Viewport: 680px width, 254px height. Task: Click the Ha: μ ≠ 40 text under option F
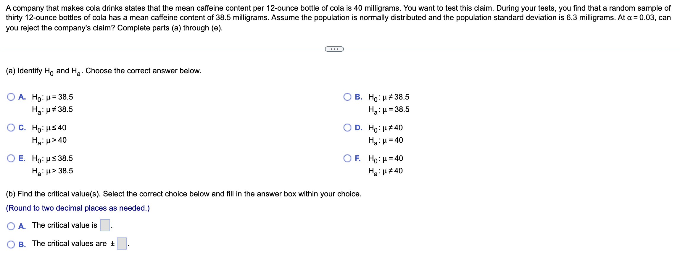[x=386, y=171]
